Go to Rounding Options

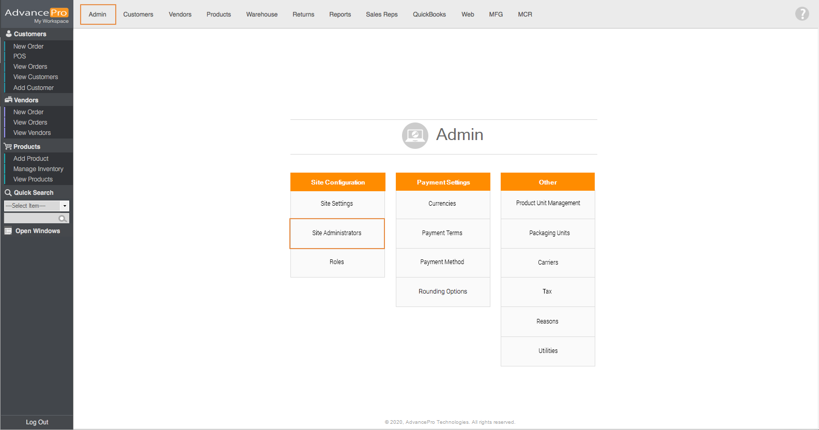(443, 291)
